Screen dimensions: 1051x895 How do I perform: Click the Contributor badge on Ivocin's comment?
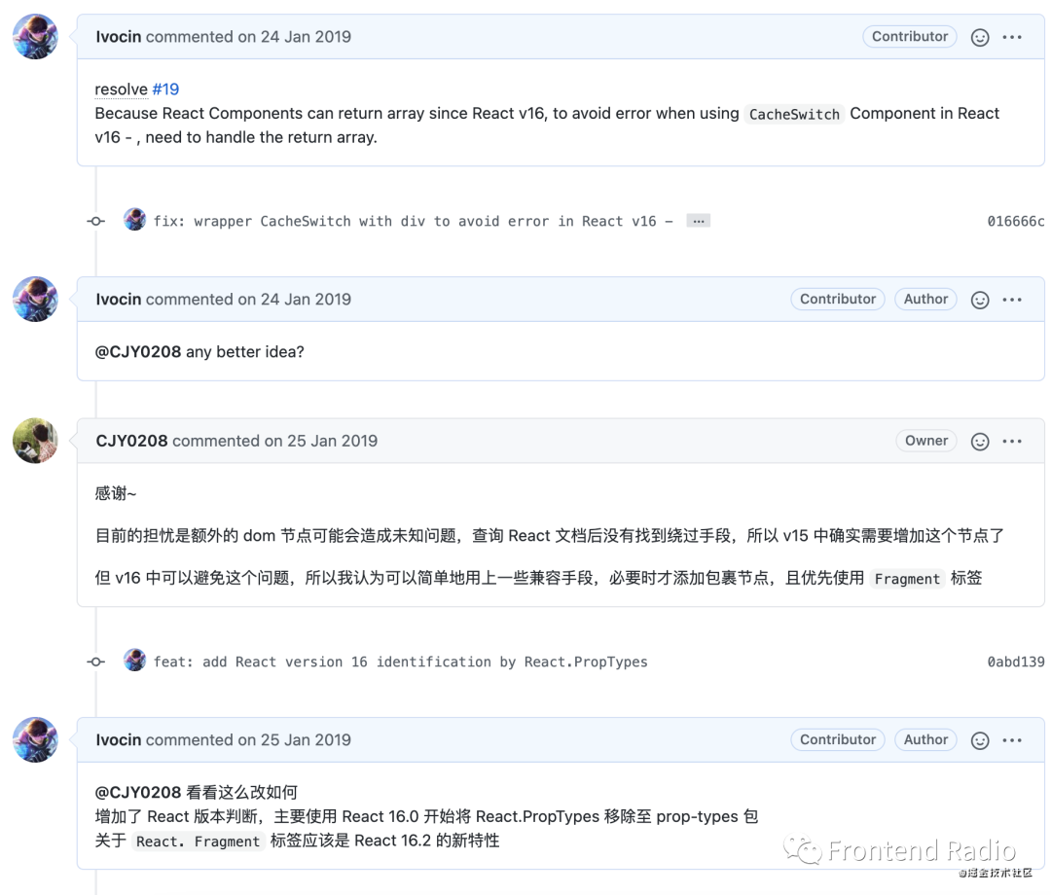click(909, 36)
